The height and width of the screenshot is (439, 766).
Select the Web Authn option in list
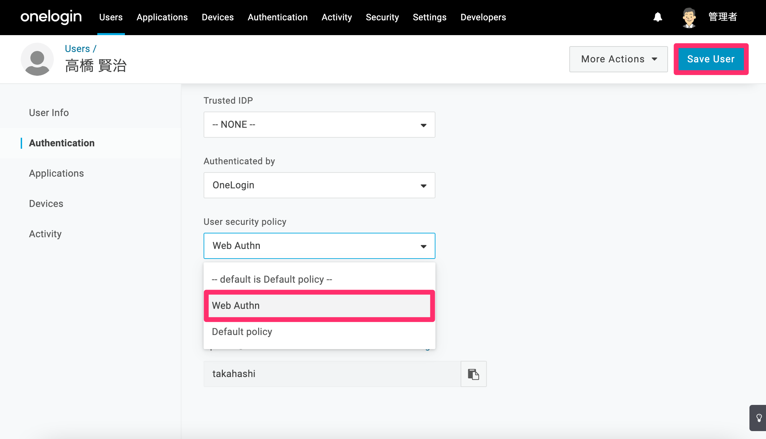320,306
